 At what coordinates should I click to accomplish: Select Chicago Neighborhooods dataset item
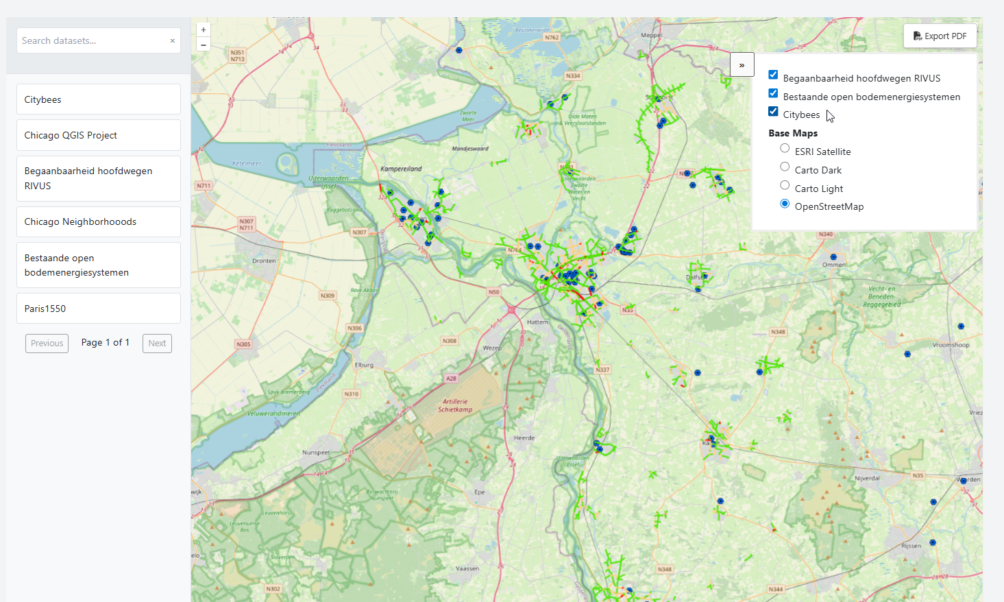click(x=99, y=222)
